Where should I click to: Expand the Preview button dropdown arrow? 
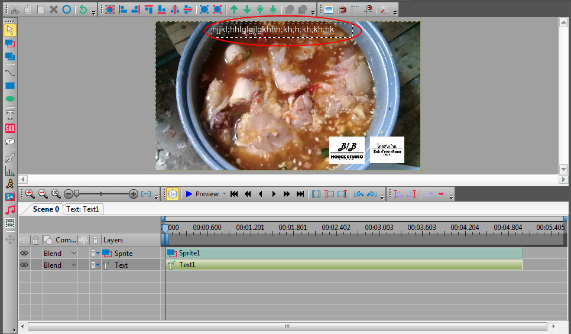(x=224, y=194)
